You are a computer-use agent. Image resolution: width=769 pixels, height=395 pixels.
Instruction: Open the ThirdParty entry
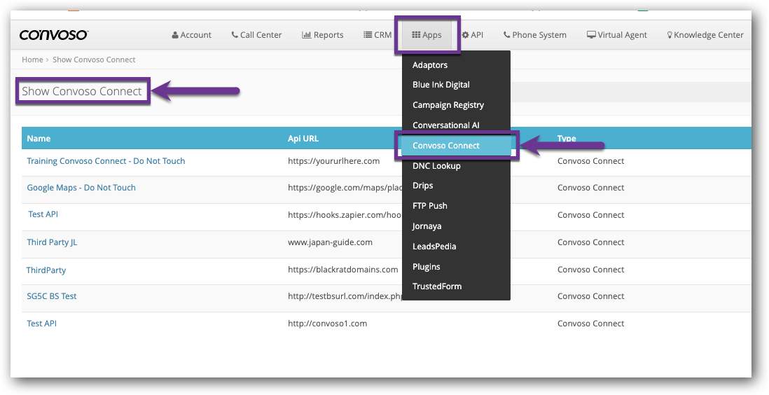click(46, 270)
